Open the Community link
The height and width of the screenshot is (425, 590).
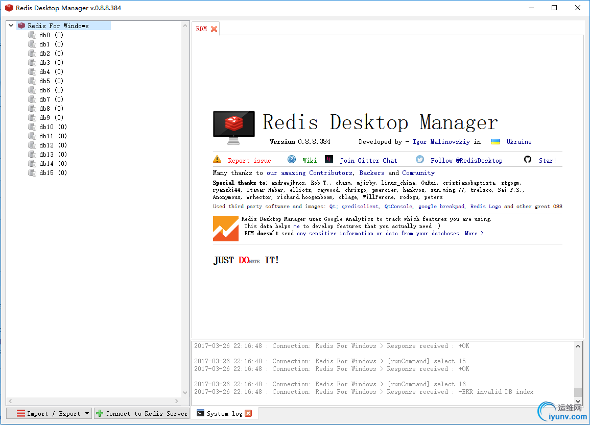point(418,173)
